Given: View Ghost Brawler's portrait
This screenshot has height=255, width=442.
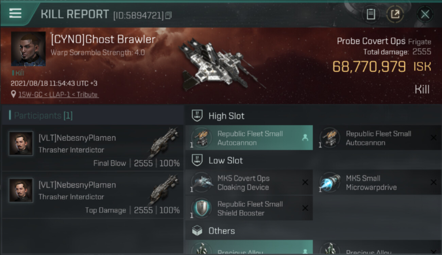Looking at the screenshot, I should point(28,49).
